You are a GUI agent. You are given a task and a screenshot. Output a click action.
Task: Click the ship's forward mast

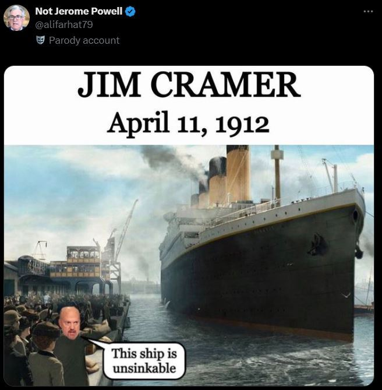pos(277,171)
